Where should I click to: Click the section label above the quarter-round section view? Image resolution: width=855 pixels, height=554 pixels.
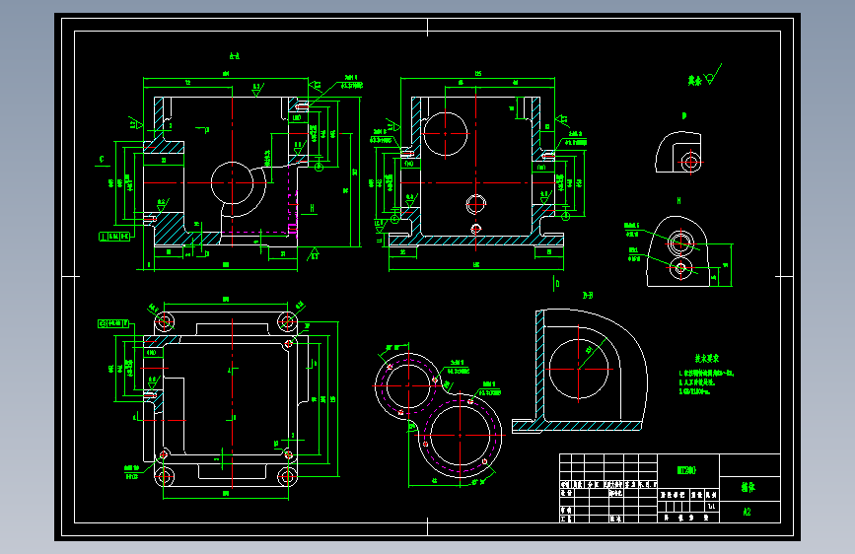(x=588, y=295)
